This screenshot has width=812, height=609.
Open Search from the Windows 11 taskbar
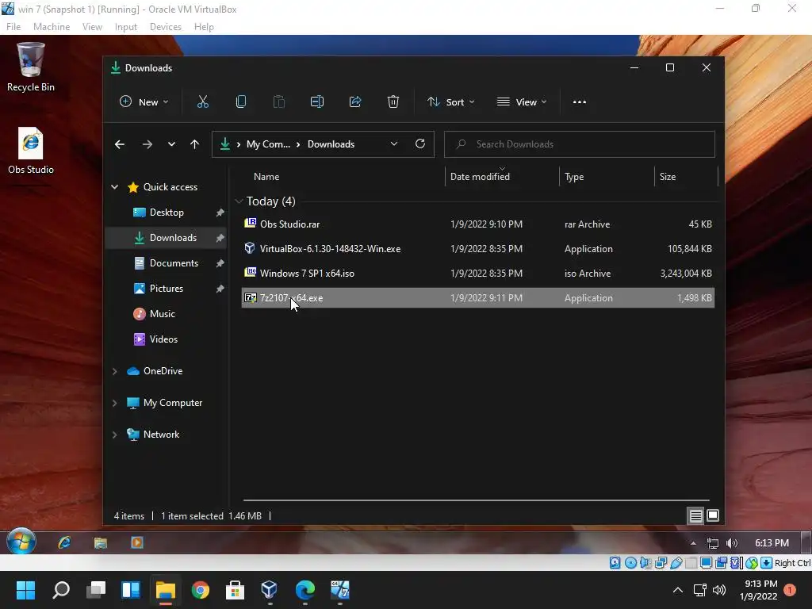tap(61, 590)
